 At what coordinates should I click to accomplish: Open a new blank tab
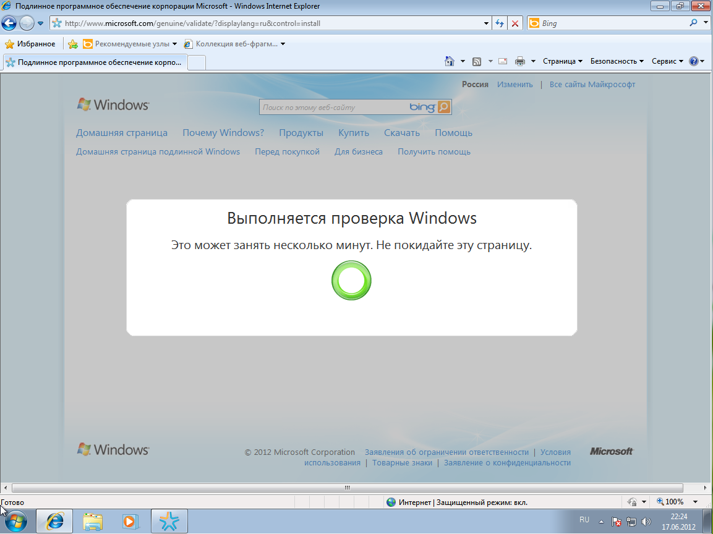point(197,62)
